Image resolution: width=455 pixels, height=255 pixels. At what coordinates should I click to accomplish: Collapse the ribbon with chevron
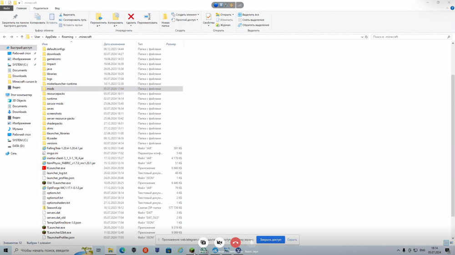click(x=447, y=8)
